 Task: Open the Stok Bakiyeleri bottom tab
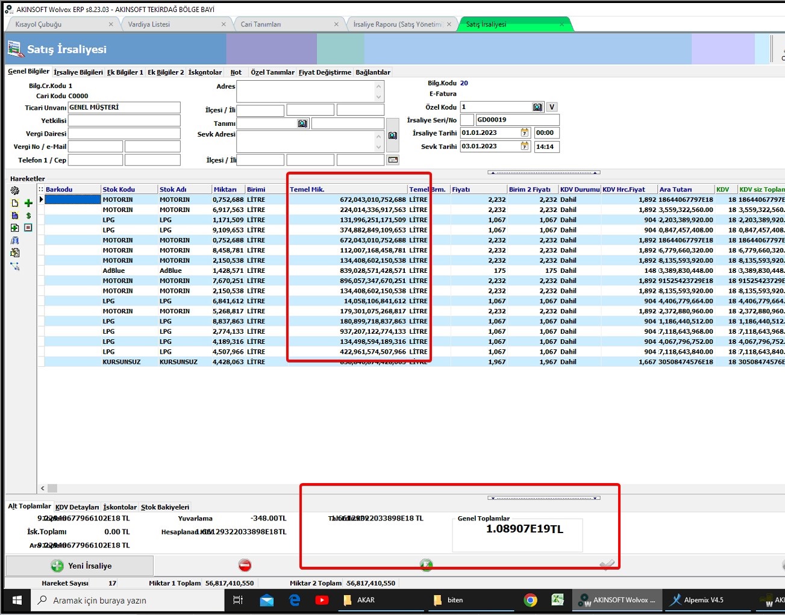click(165, 507)
